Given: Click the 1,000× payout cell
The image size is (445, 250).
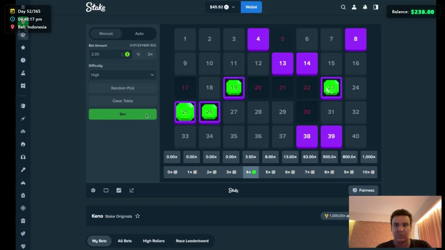Looking at the screenshot, I should point(369,157).
